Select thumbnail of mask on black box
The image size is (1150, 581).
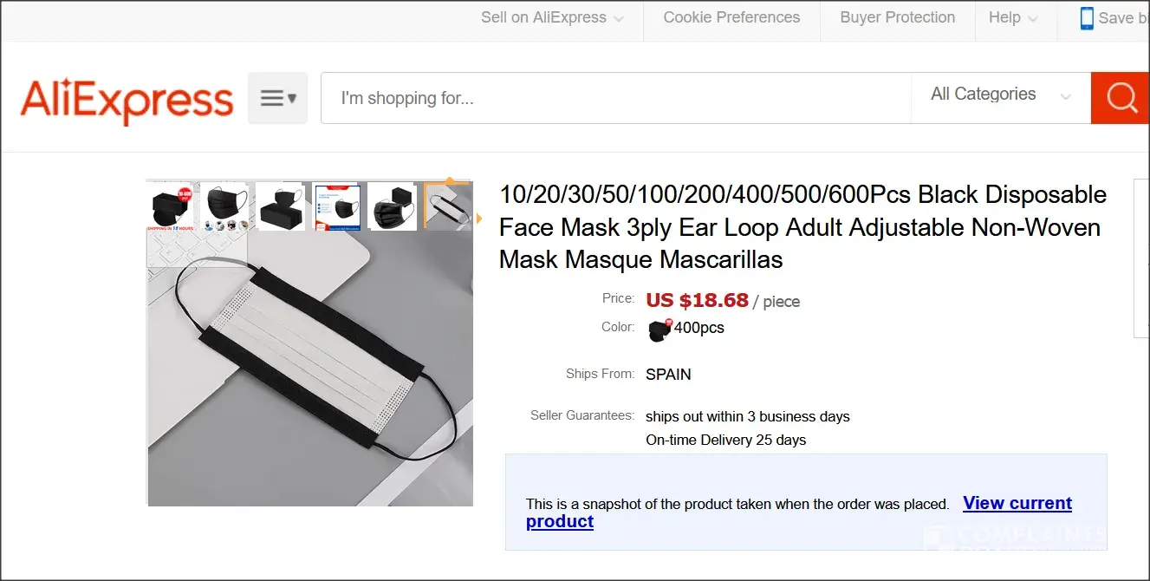tap(280, 206)
